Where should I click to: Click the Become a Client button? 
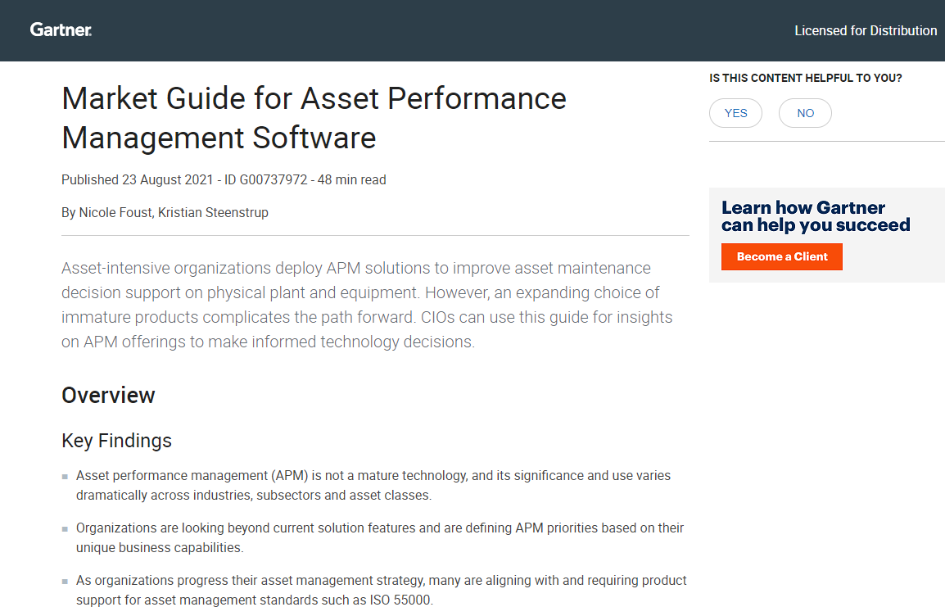coord(781,256)
